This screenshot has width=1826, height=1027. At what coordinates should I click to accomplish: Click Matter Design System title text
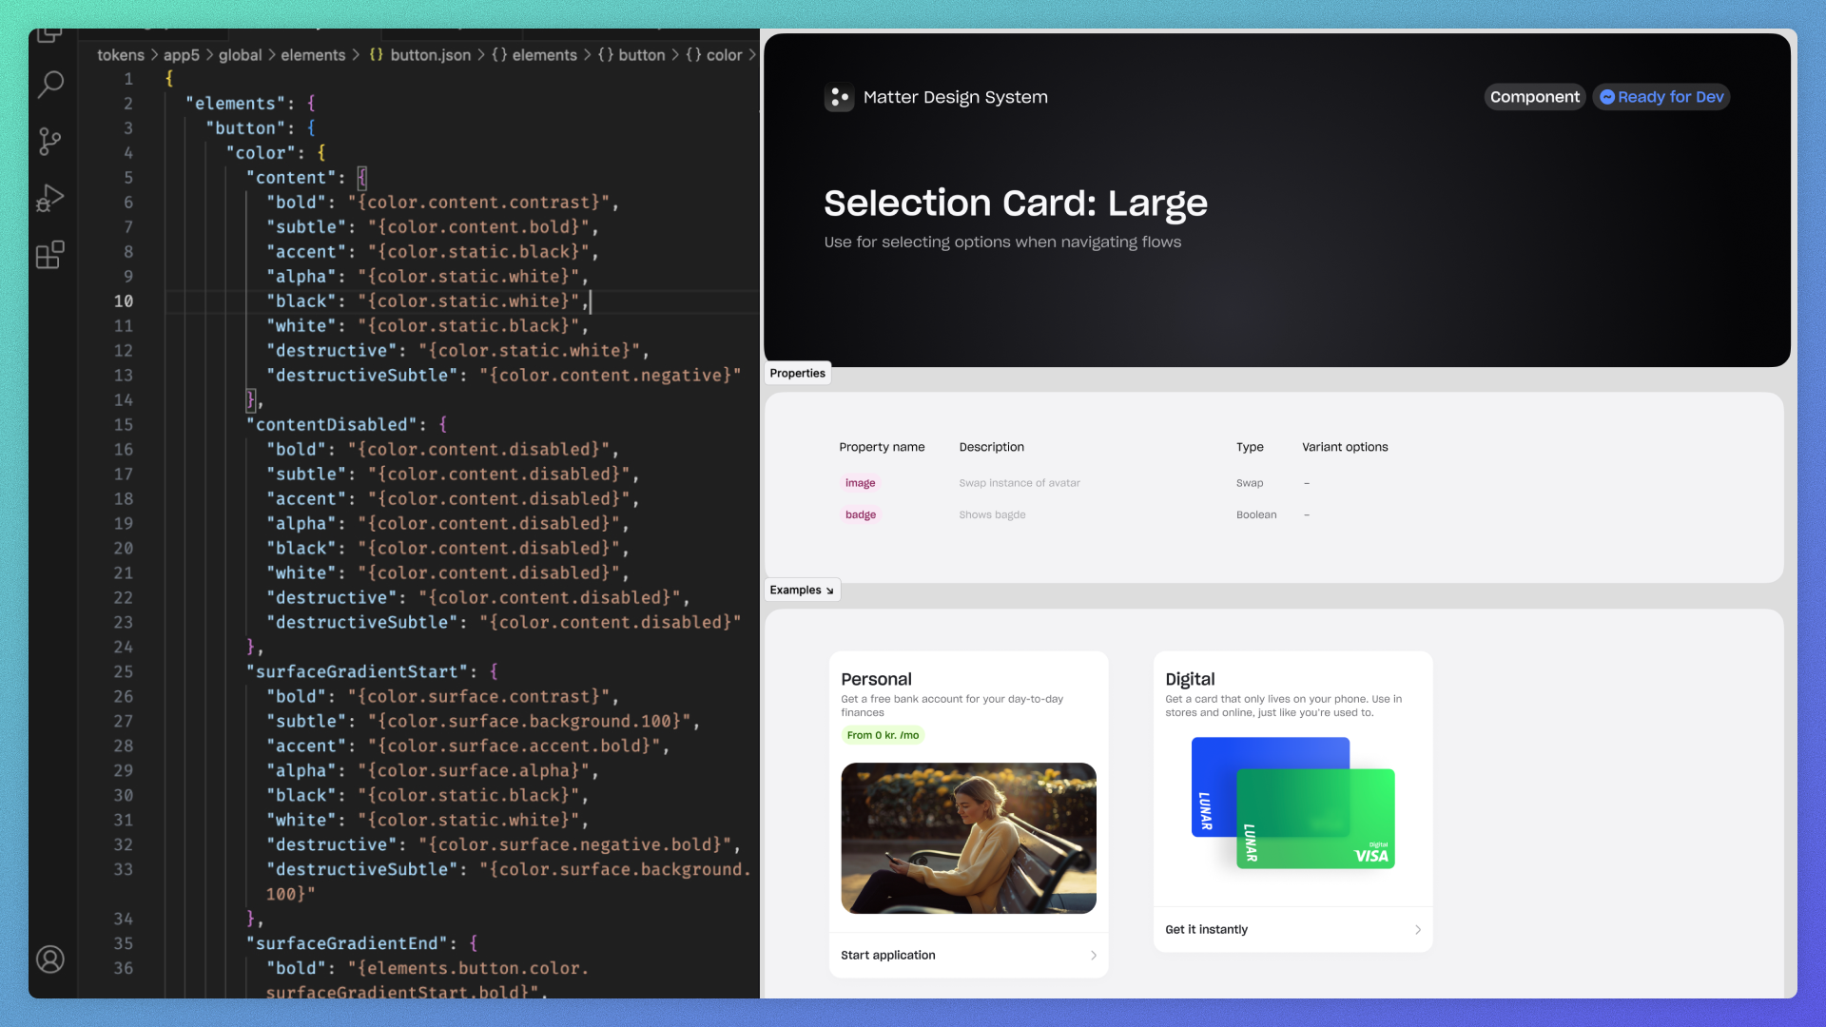click(955, 97)
